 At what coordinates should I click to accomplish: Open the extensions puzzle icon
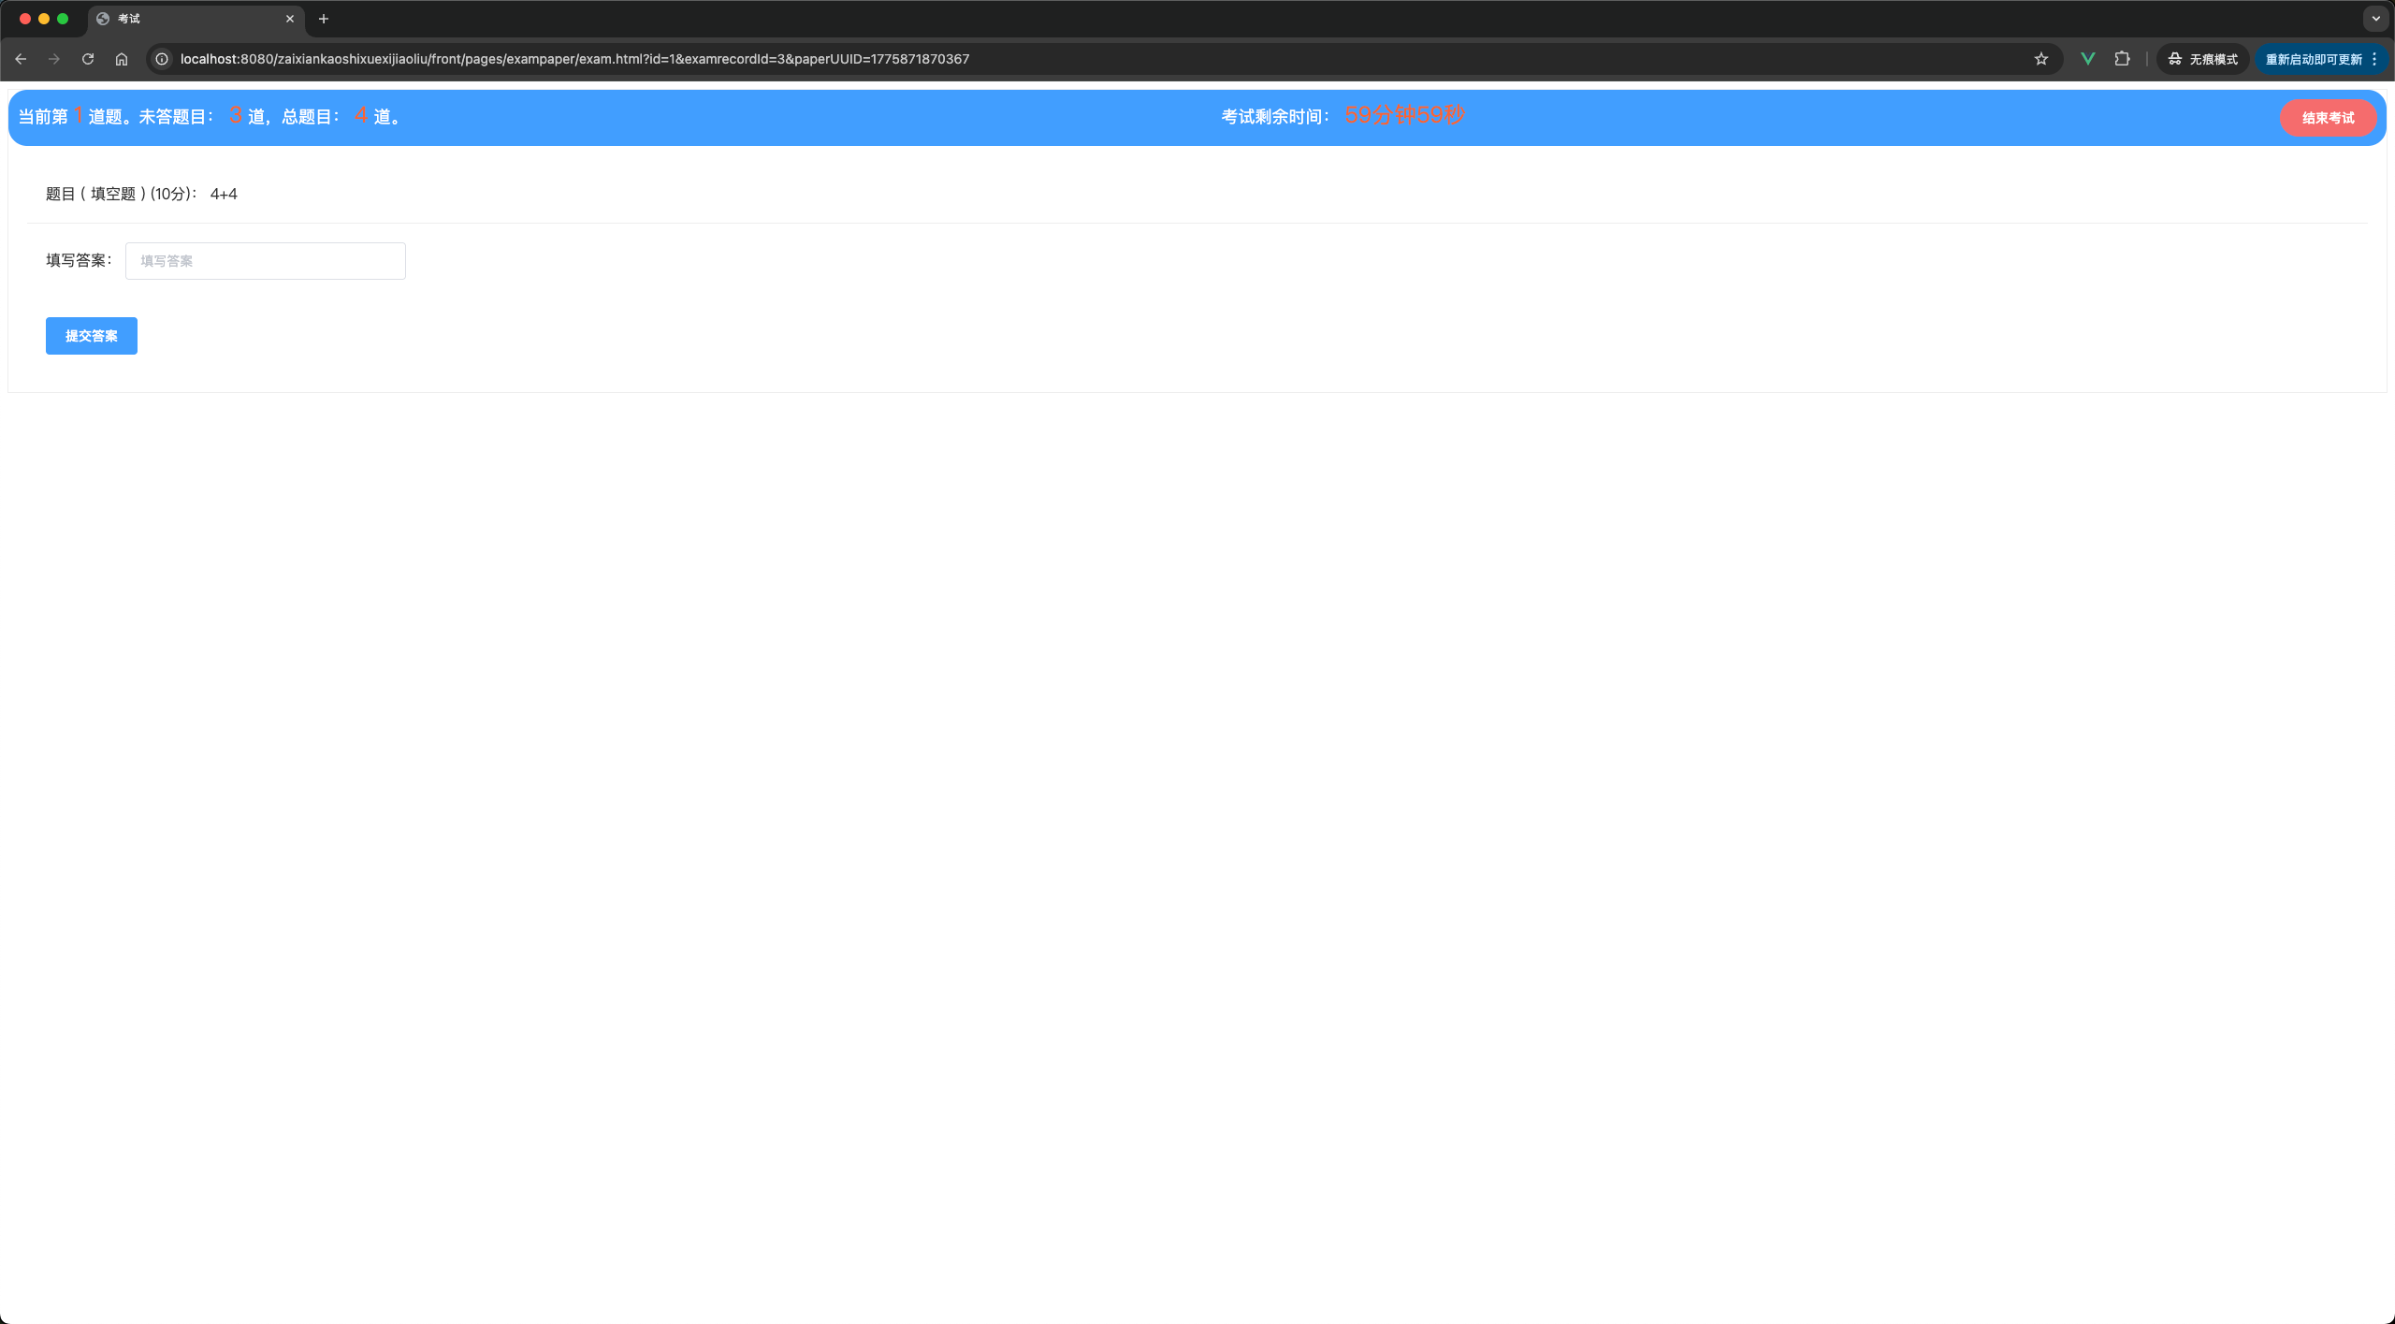(x=2122, y=59)
